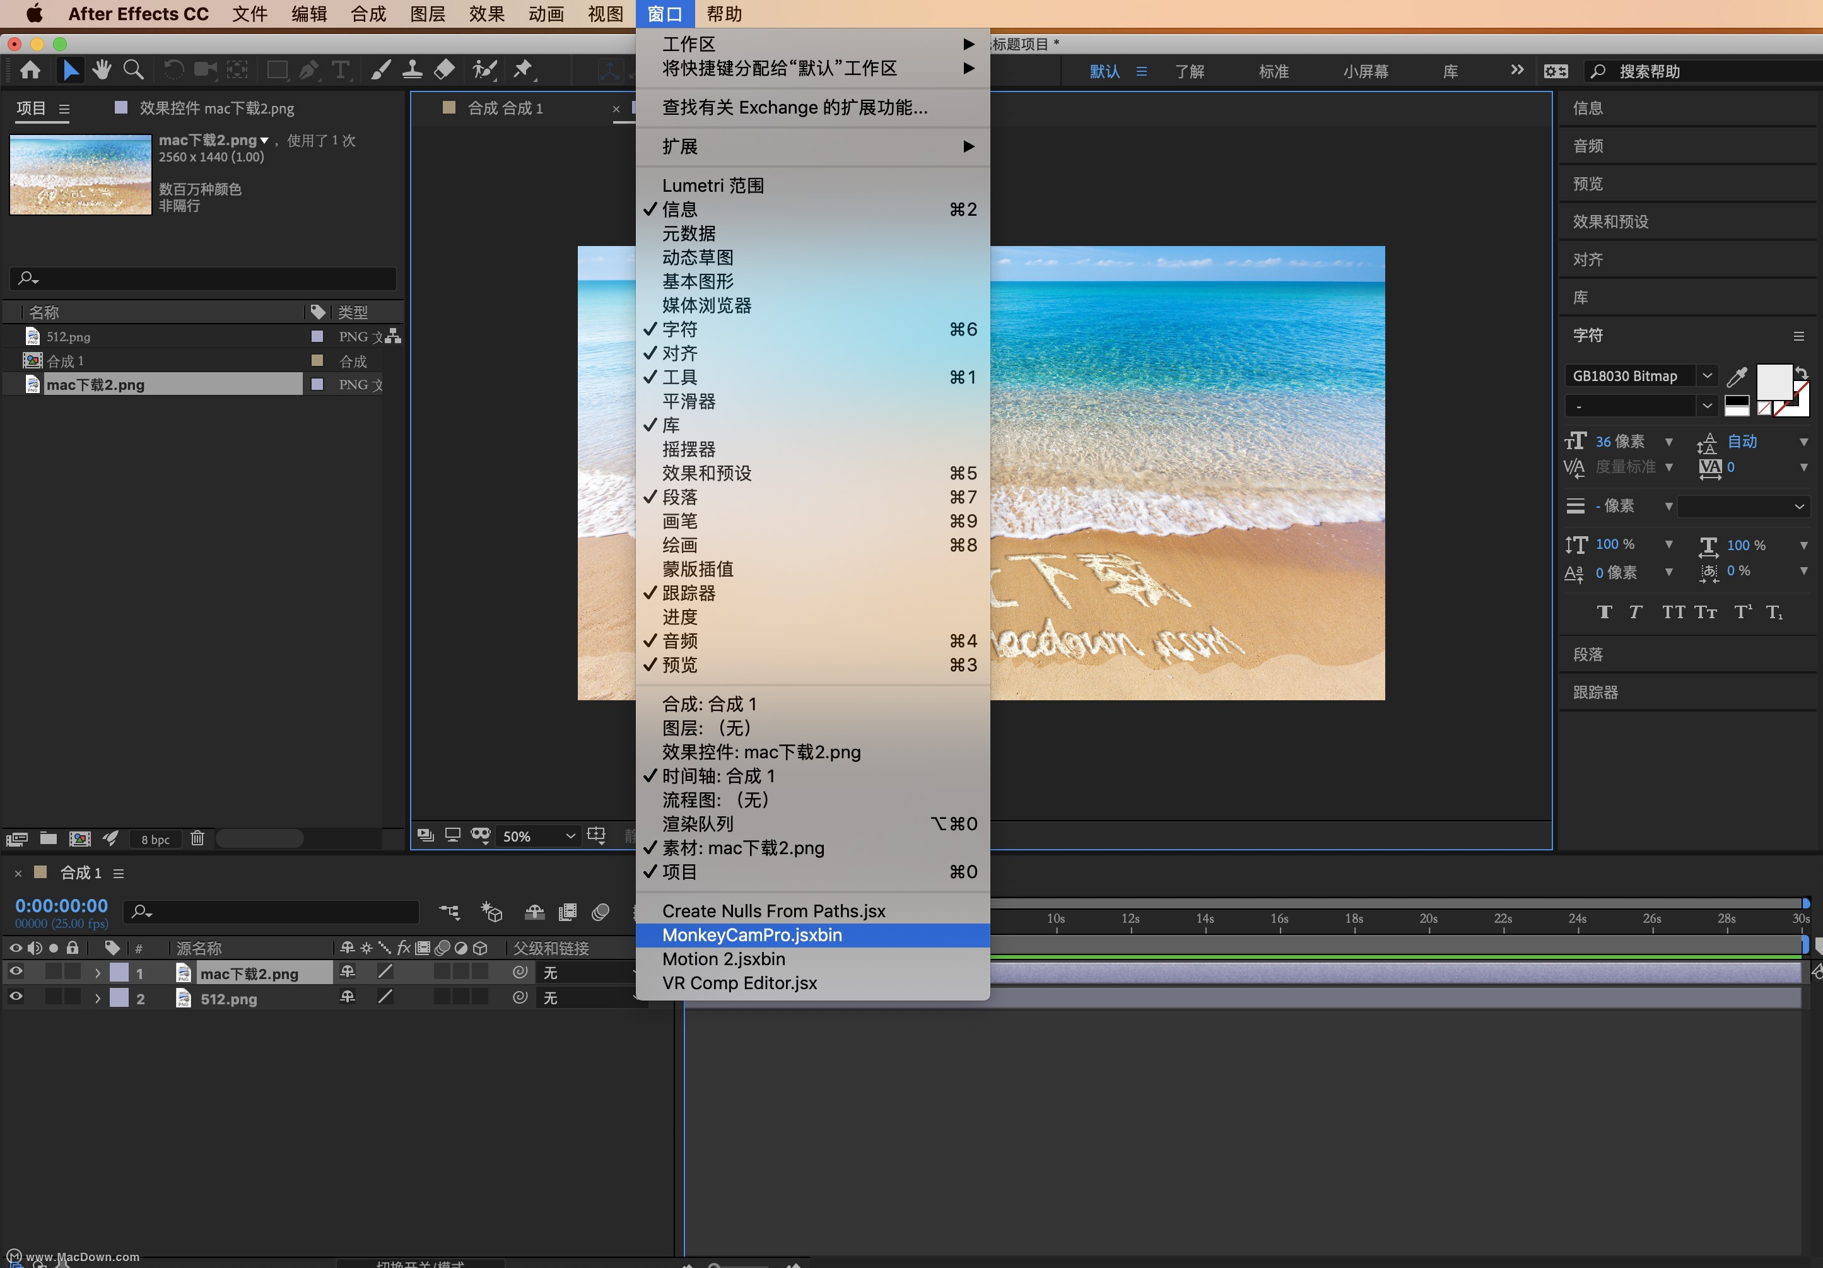
Task: Select the Zoom magnifier tool
Action: pos(133,70)
